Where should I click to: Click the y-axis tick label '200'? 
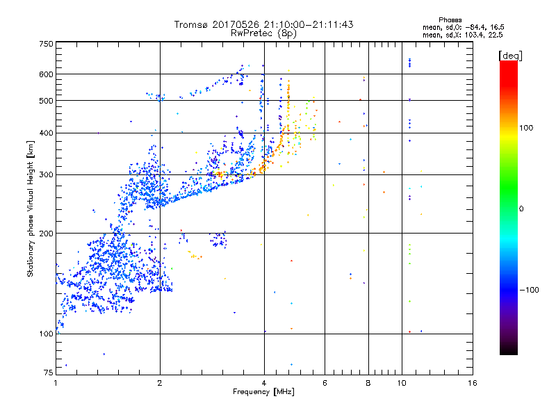point(46,234)
